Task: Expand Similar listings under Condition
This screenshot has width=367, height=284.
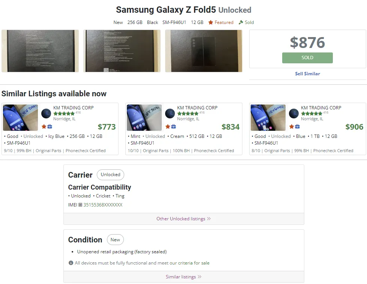Action: (x=183, y=277)
